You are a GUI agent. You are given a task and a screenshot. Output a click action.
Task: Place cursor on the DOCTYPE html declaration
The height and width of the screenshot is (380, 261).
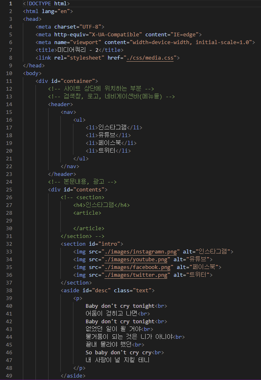click(x=46, y=4)
